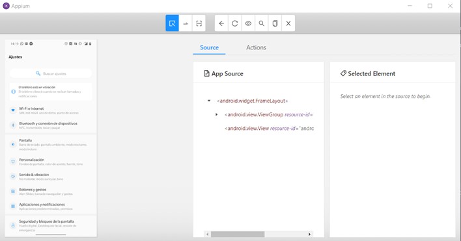The height and width of the screenshot is (241, 461).
Task: Choose Tap By Coordinates mode icon
Action: (x=199, y=23)
